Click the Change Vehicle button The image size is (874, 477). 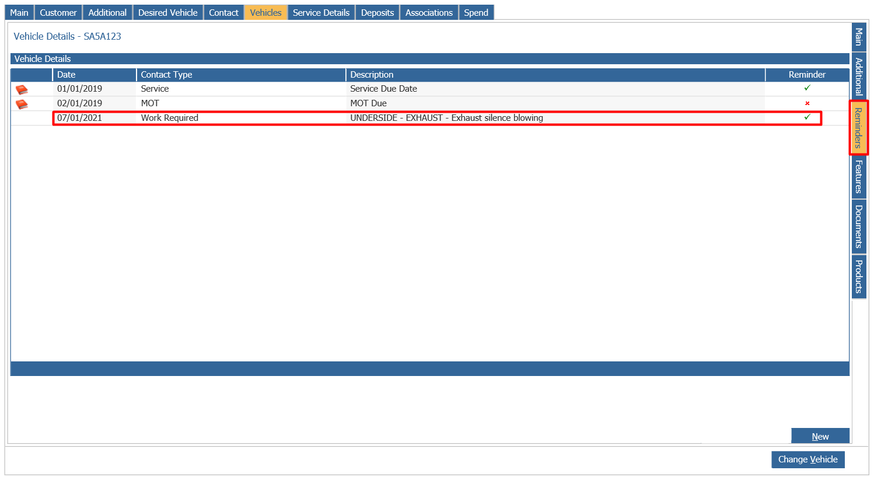coord(807,459)
